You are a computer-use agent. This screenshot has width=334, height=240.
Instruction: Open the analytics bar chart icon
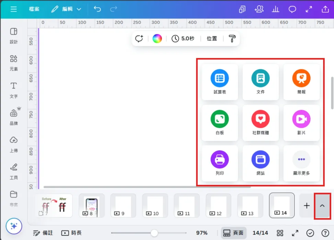coord(275,9)
